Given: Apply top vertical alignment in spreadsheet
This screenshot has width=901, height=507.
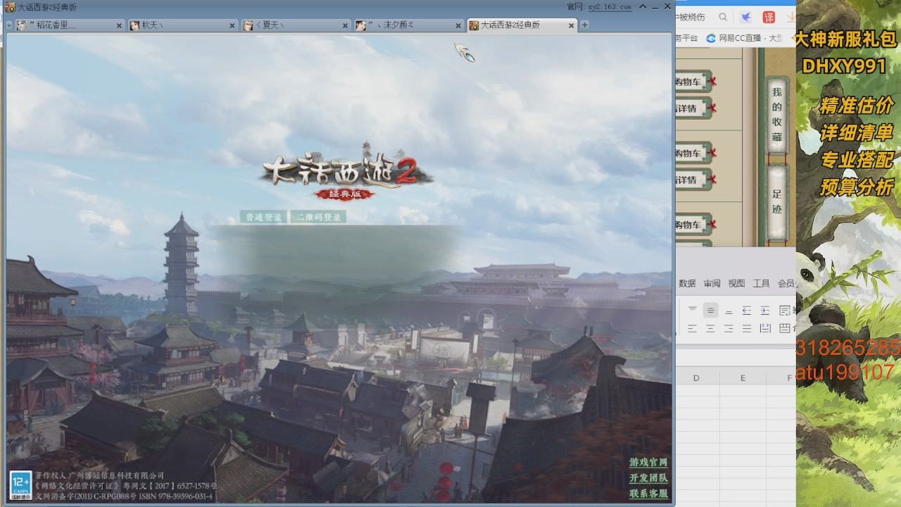Looking at the screenshot, I should pos(692,310).
